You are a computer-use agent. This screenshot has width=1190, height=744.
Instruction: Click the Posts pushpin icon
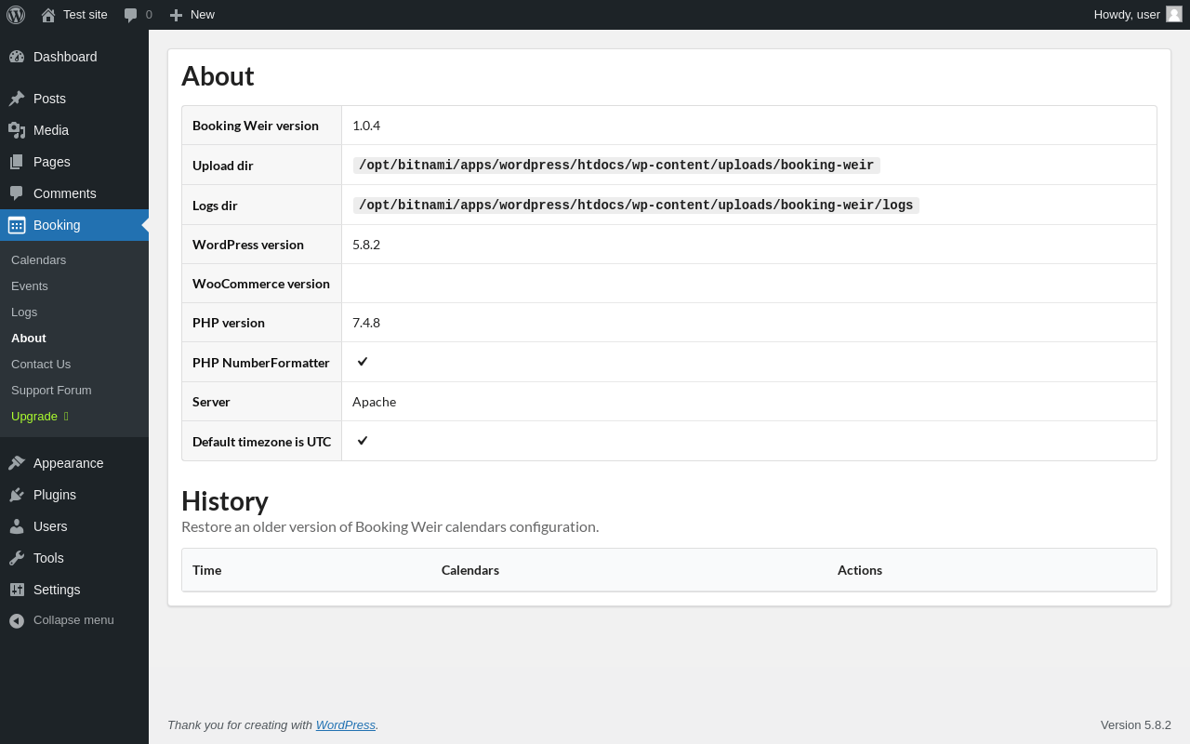click(17, 99)
